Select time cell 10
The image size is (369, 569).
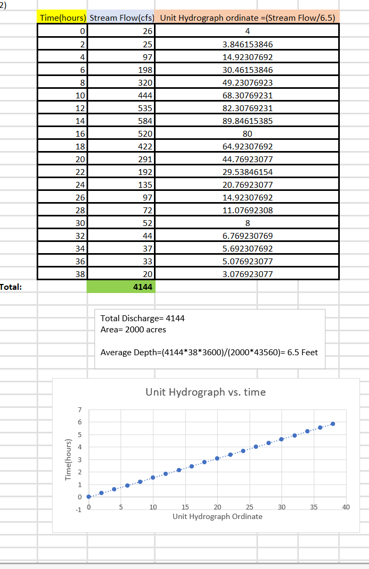click(x=62, y=95)
